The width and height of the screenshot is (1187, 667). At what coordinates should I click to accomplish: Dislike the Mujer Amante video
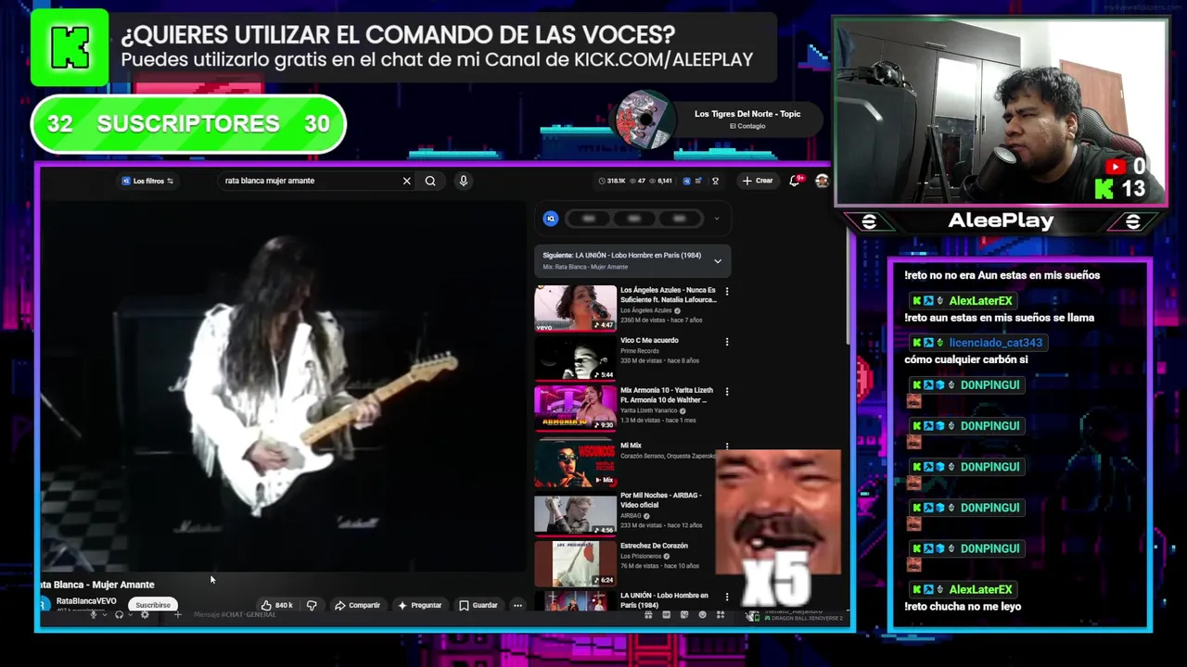tap(312, 605)
